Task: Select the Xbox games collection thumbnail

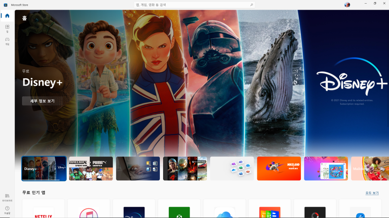Action: pos(185,169)
